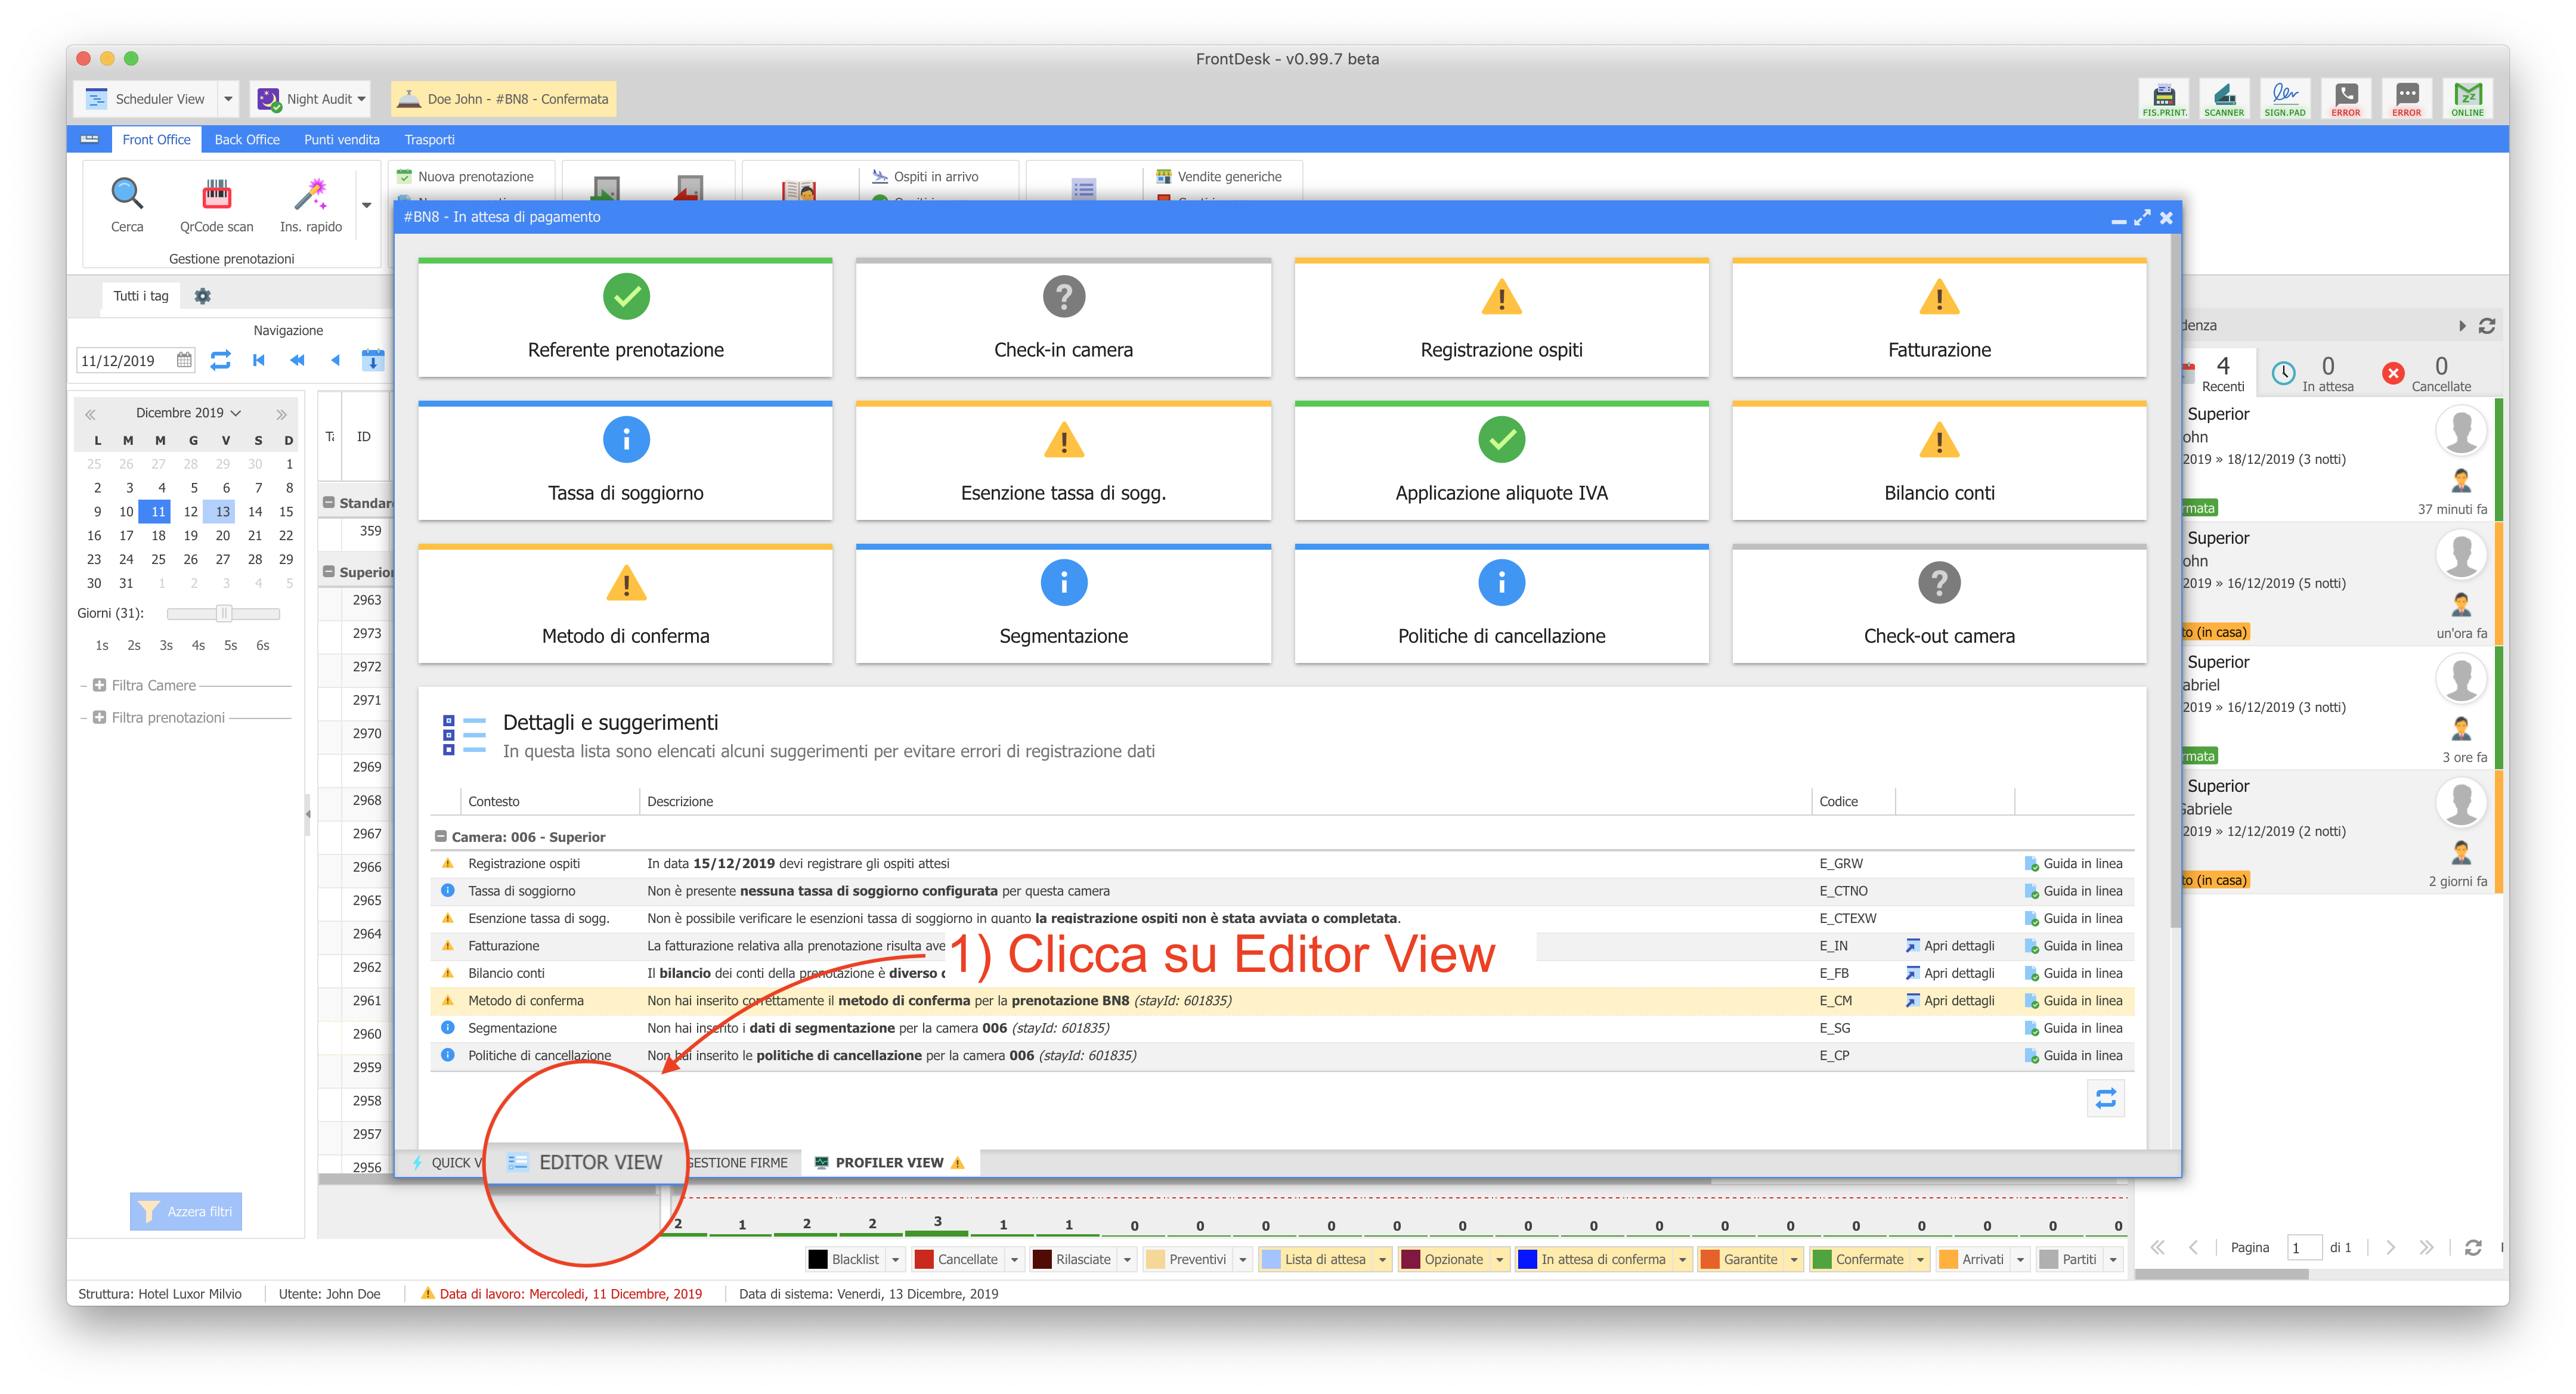Collapse the Superior room group
Screen dimensions: 2576x1394
(328, 572)
